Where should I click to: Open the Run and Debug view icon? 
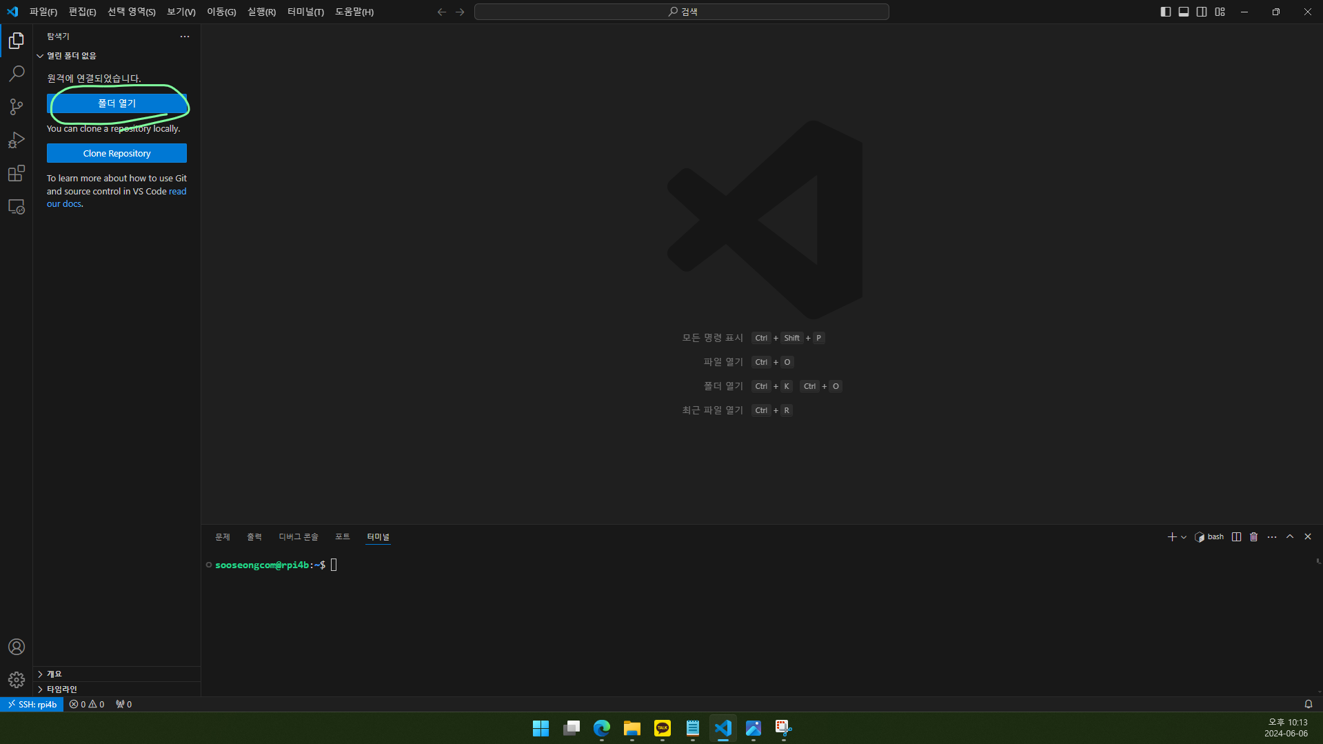tap(17, 140)
